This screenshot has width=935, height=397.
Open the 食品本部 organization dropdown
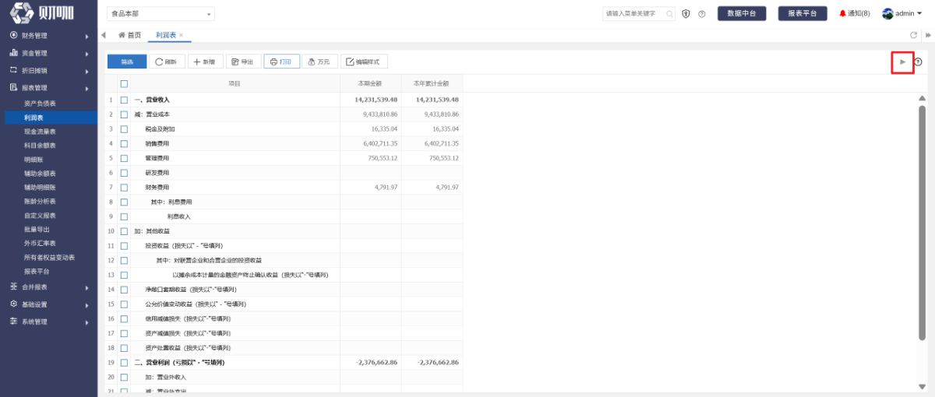tap(161, 14)
